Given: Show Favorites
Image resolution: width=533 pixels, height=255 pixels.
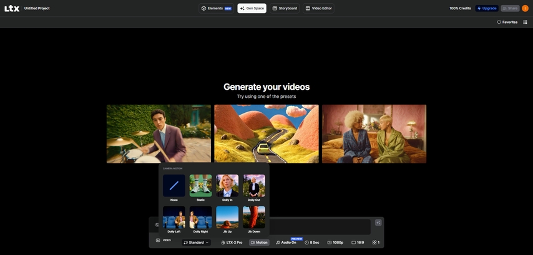Looking at the screenshot, I should [x=507, y=22].
